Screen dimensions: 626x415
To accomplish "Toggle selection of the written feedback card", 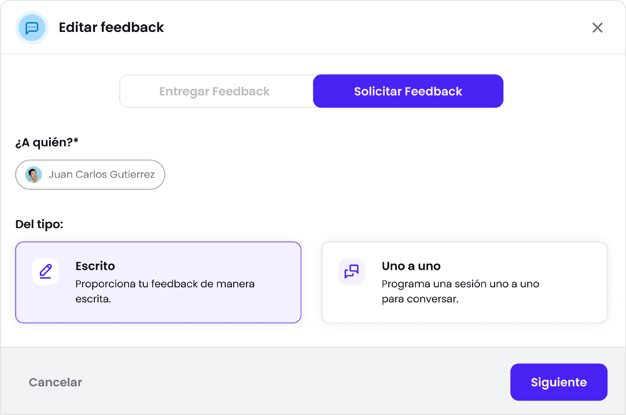I will click(x=158, y=281).
